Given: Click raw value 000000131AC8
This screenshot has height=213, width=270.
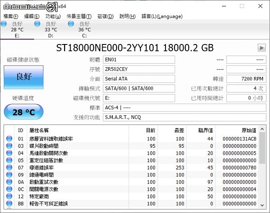Looking at the screenshot, I should tap(239, 139).
